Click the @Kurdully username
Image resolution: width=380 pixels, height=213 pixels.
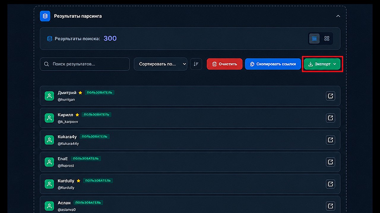[66, 188]
